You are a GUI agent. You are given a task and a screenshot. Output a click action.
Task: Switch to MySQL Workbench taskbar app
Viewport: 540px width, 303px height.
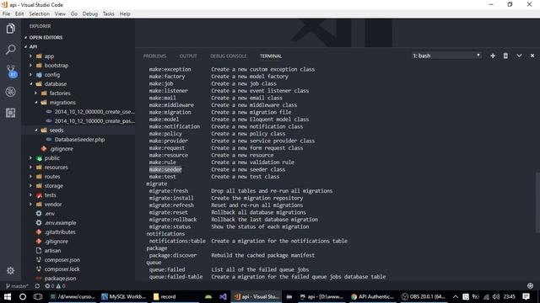124,296
